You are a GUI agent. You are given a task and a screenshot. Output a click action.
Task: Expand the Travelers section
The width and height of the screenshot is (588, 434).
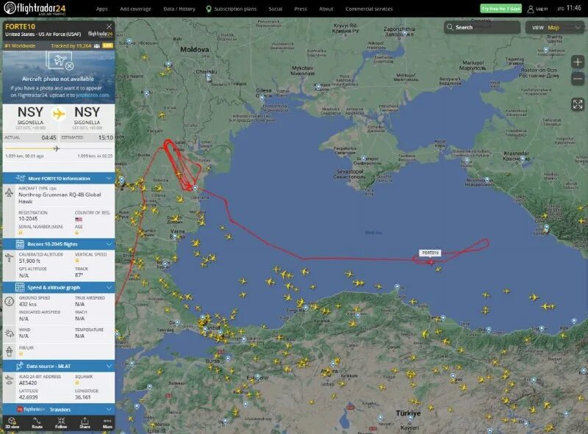tap(109, 411)
